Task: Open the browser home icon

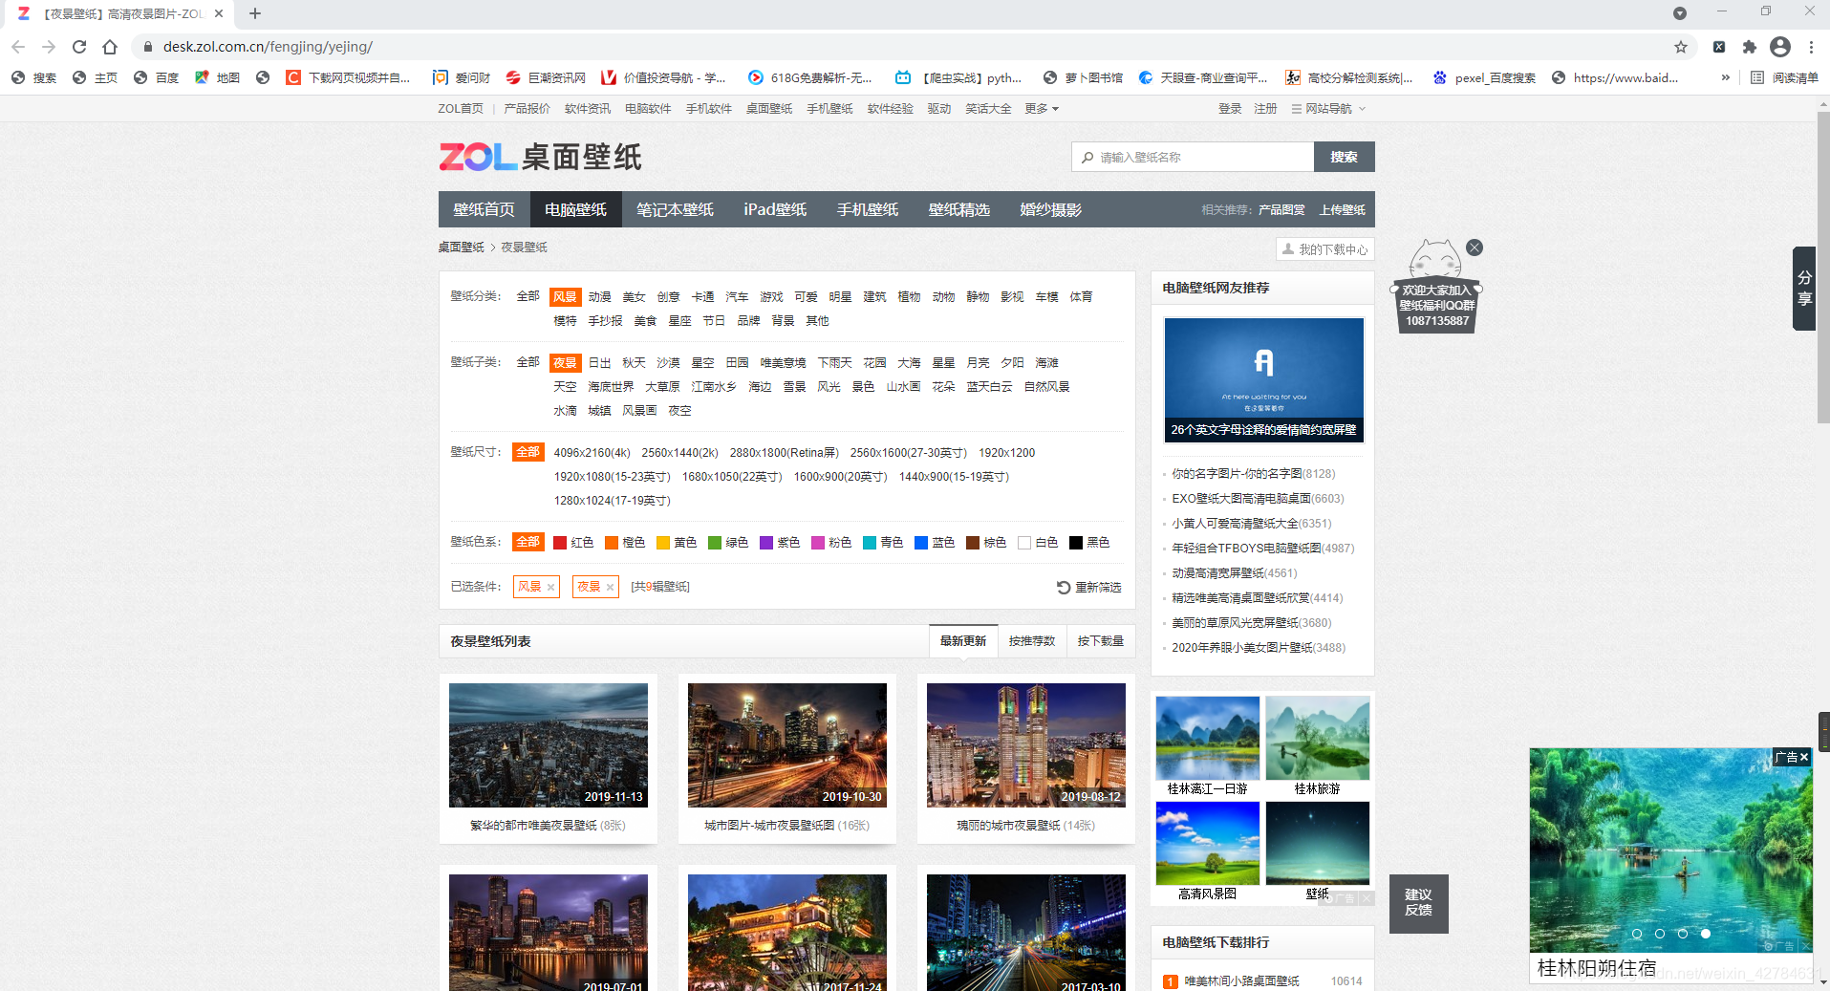Action: click(x=110, y=47)
